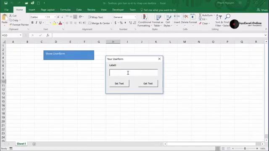Open the AutoSum dropdown arrow
The width and height of the screenshot is (269, 151).
click(x=214, y=15)
